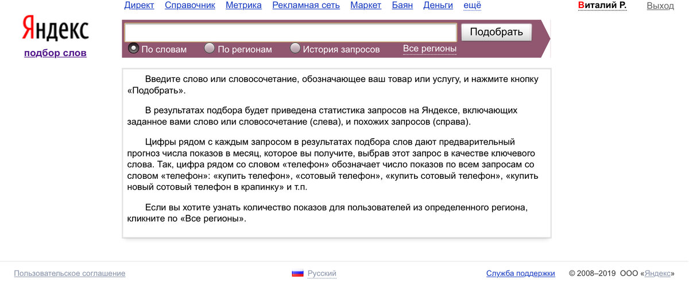Open the Деньги service link
The width and height of the screenshot is (689, 290).
tap(438, 6)
